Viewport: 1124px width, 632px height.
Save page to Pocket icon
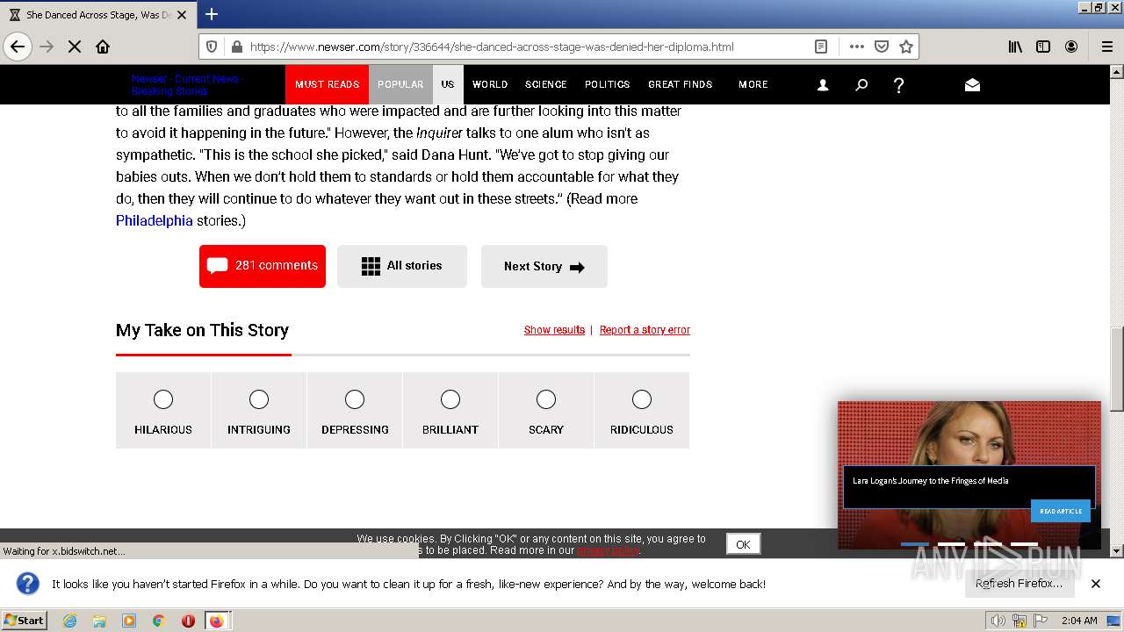point(882,47)
